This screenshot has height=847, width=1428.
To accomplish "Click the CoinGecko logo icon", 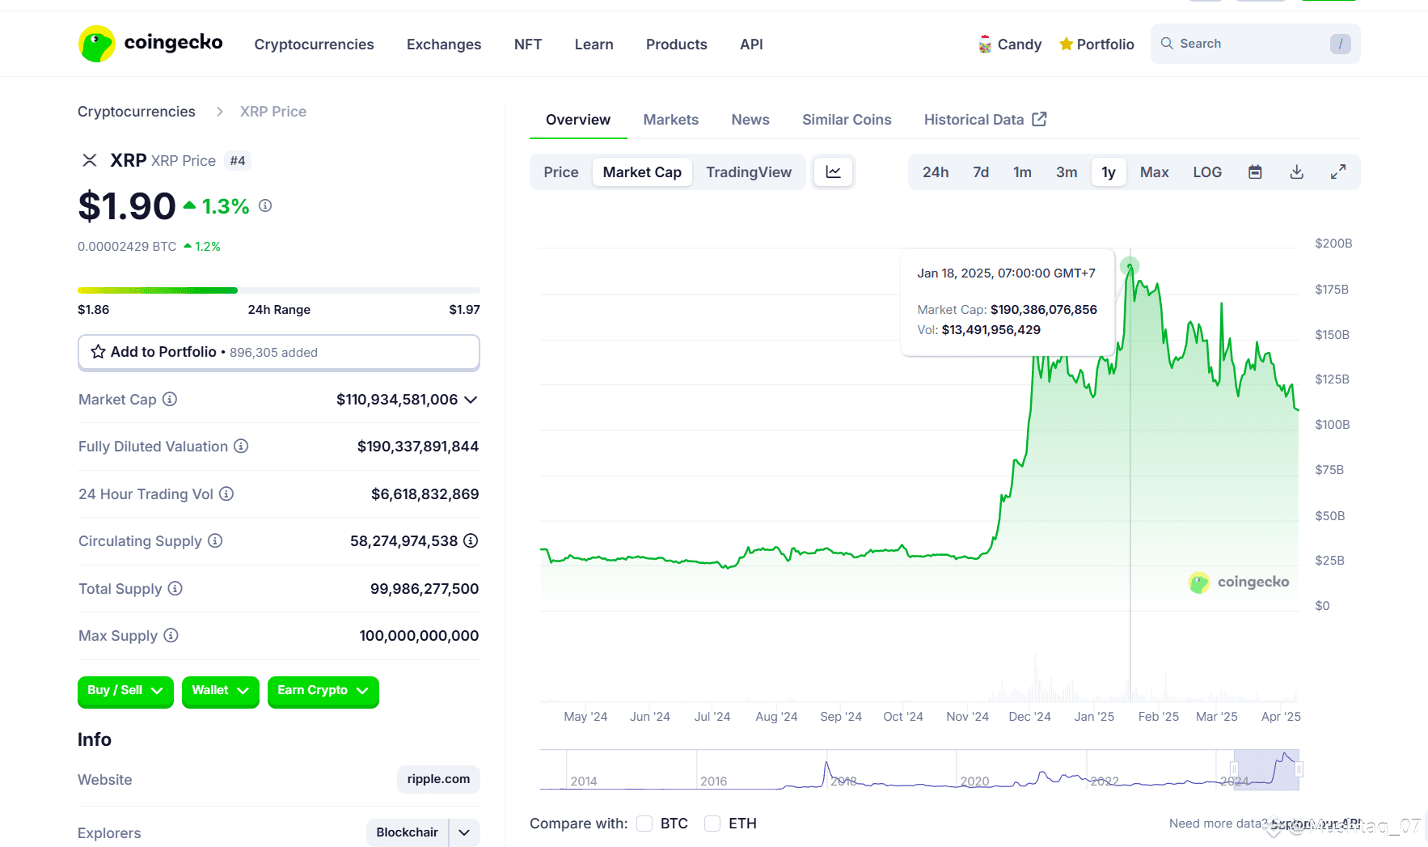I will point(97,44).
